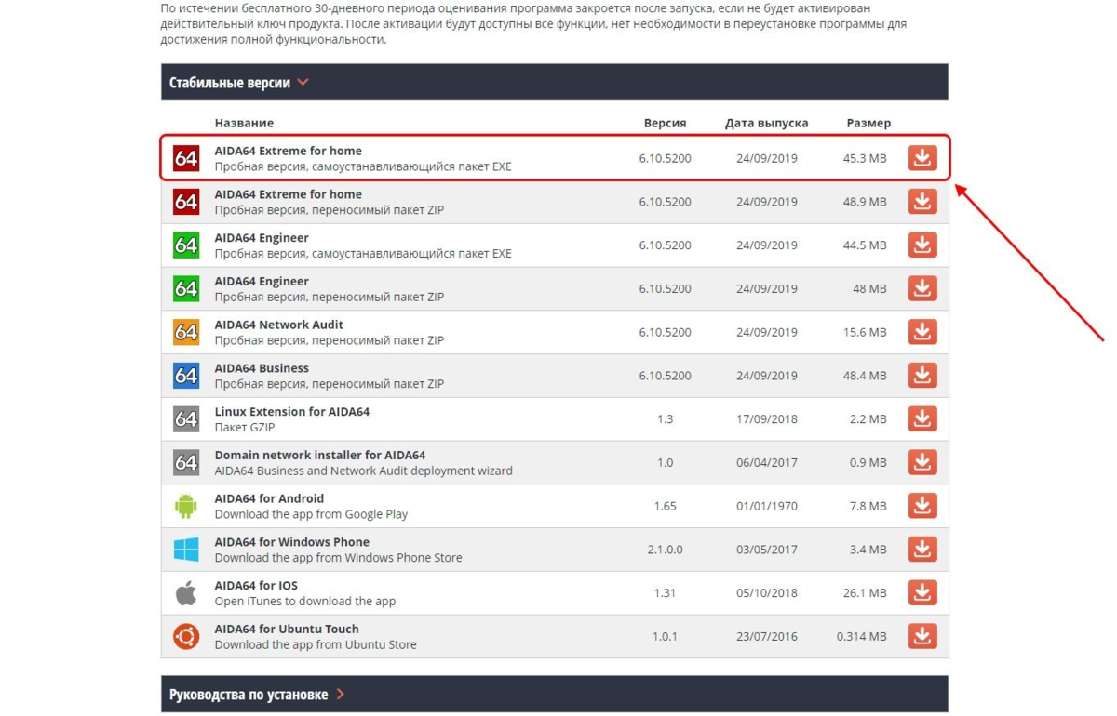
Task: Open AIDA64 Network Audit title
Action: coord(278,325)
